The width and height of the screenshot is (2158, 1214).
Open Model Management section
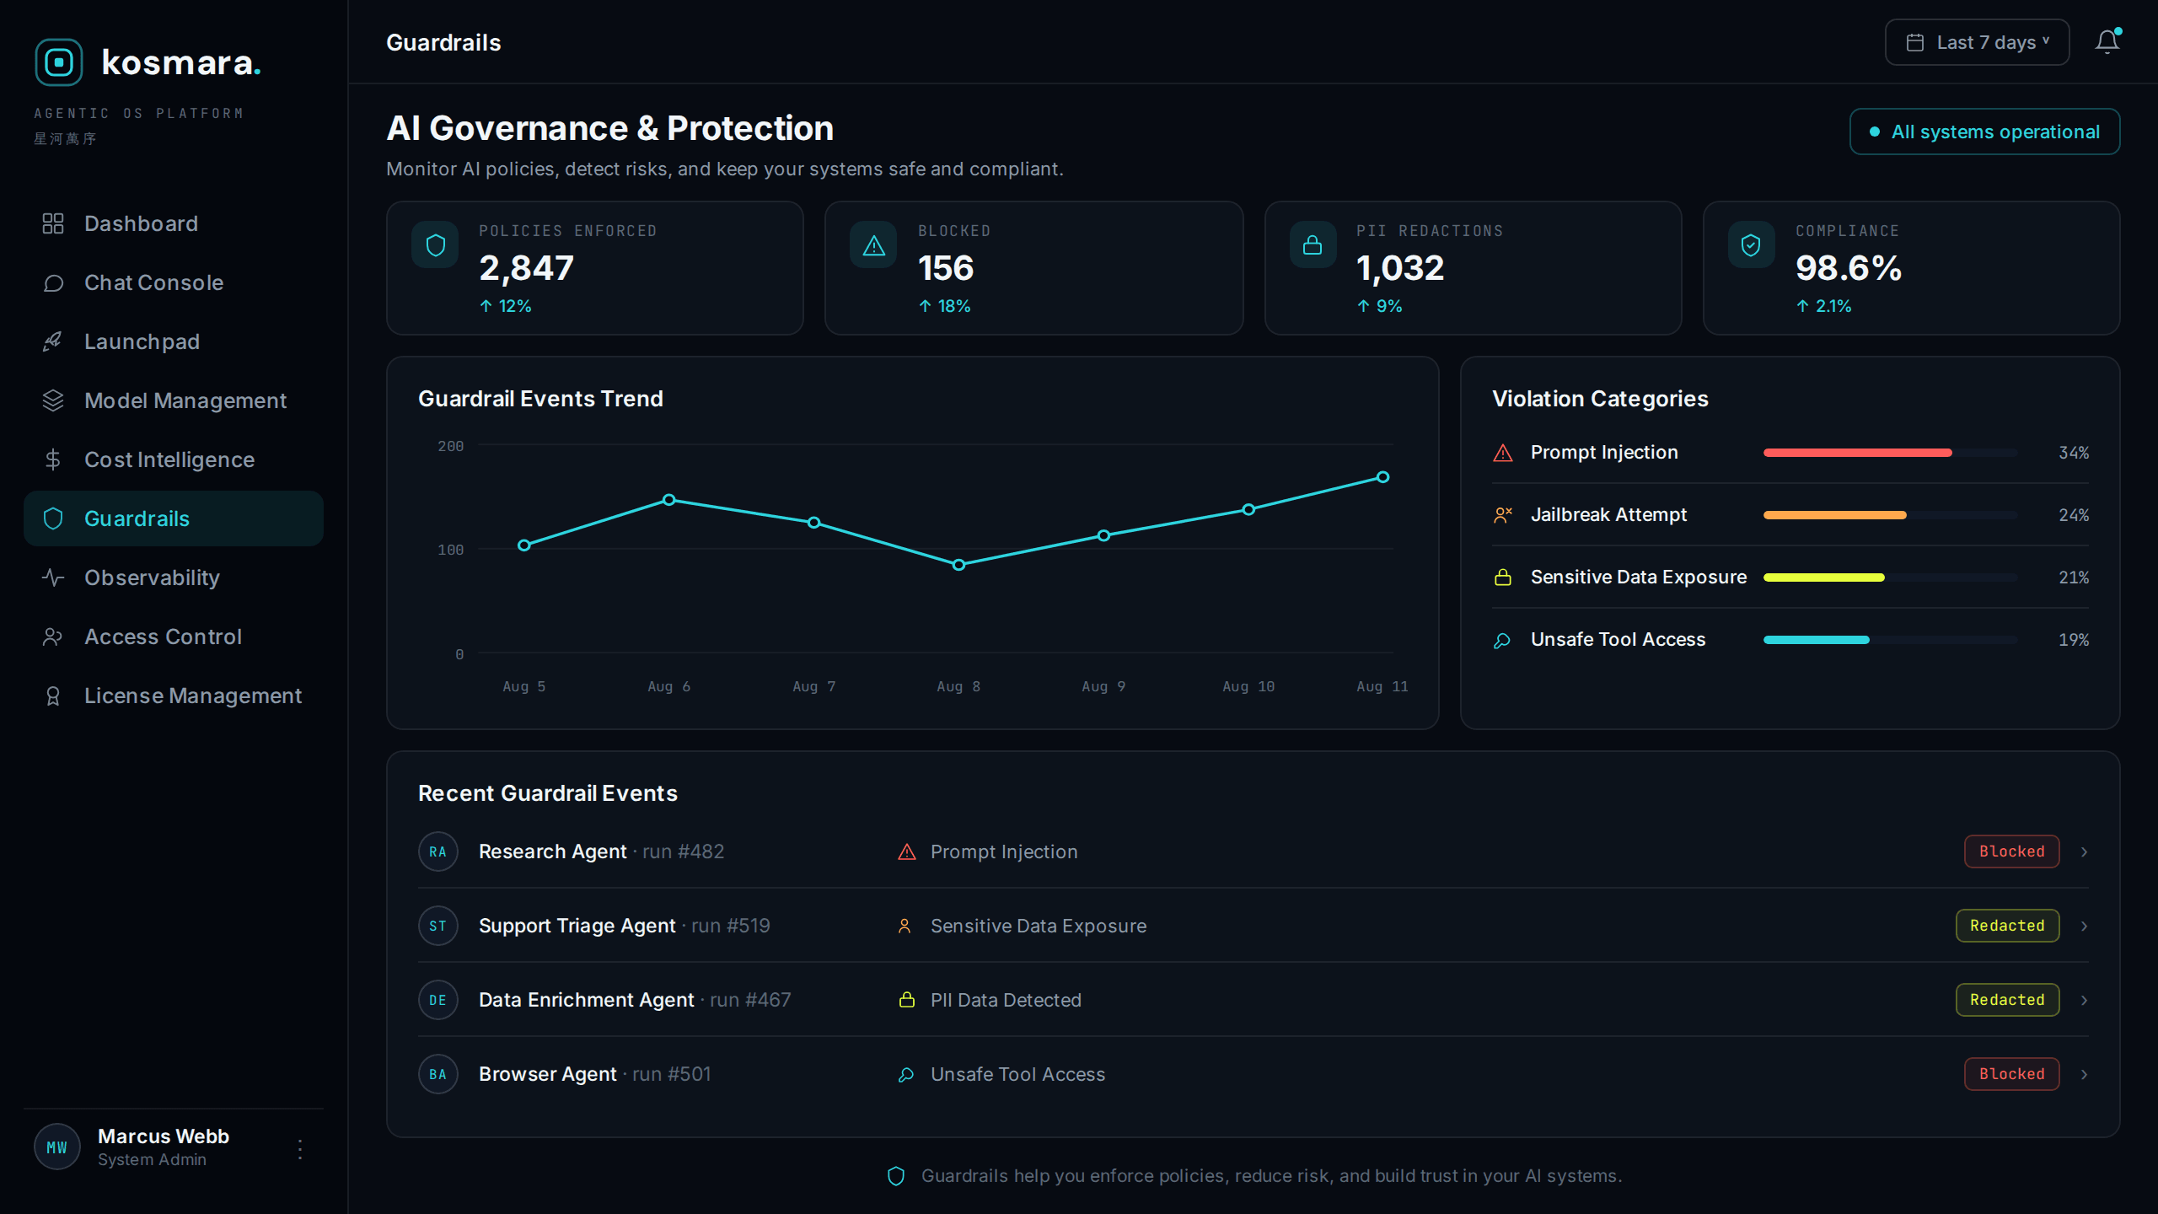pos(174,400)
